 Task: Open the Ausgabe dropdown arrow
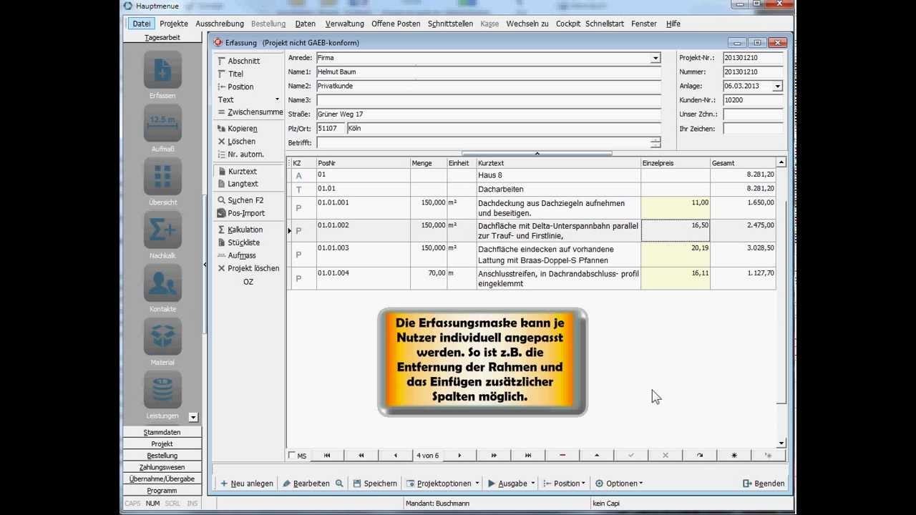[533, 484]
